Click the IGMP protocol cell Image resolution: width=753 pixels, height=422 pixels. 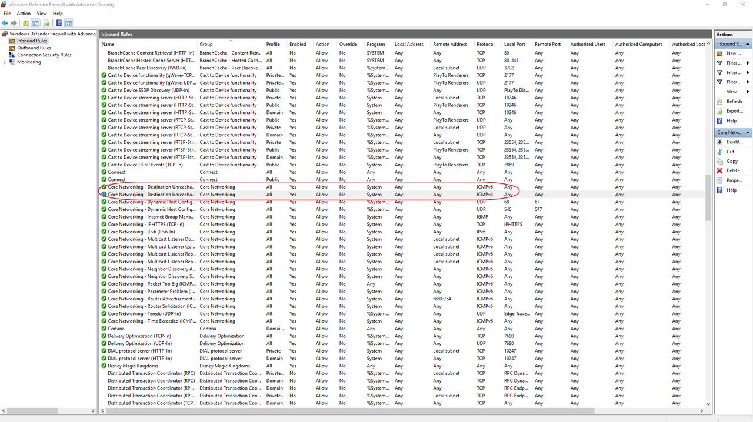coord(482,217)
